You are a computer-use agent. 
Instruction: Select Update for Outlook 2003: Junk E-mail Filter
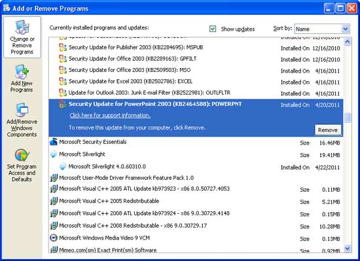pos(149,93)
